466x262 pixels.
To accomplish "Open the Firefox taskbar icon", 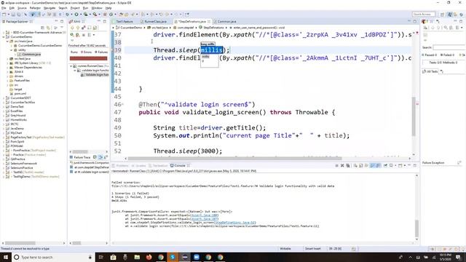I will [149, 257].
